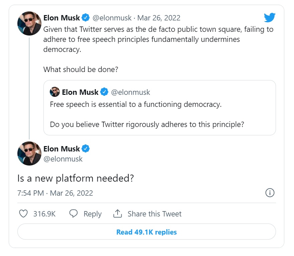Screen dimensions: 294x256
Task: Click Mar 26, 2022 date in header
Action: 159,18
